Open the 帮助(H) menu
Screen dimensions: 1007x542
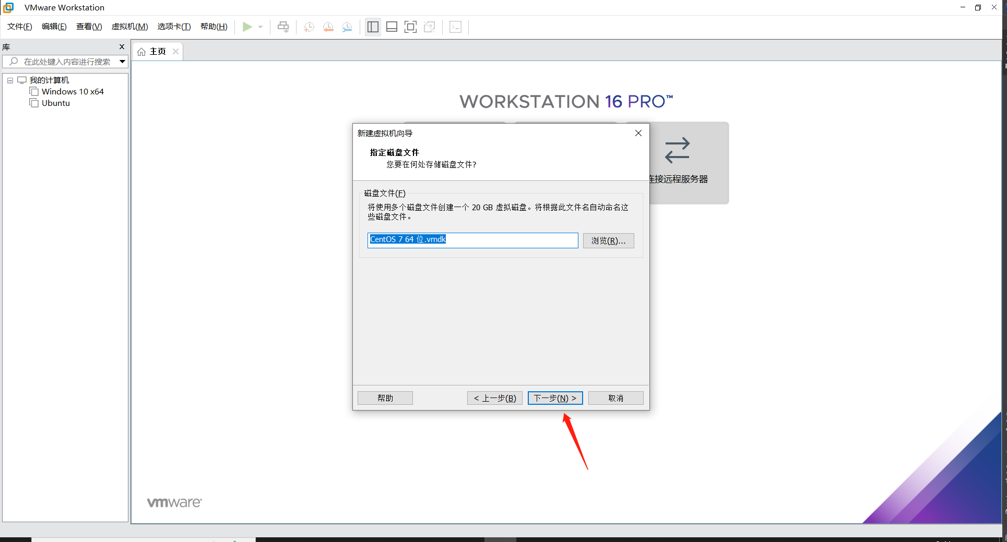214,27
